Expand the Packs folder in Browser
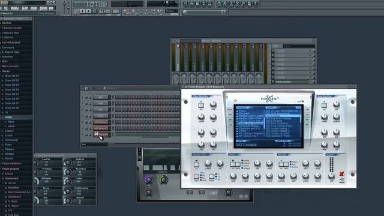 [6, 71]
